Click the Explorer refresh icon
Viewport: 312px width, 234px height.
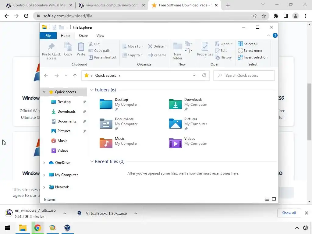pyautogui.click(x=204, y=76)
